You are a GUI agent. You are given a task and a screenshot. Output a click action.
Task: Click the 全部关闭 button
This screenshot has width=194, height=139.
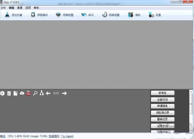(x=163, y=100)
